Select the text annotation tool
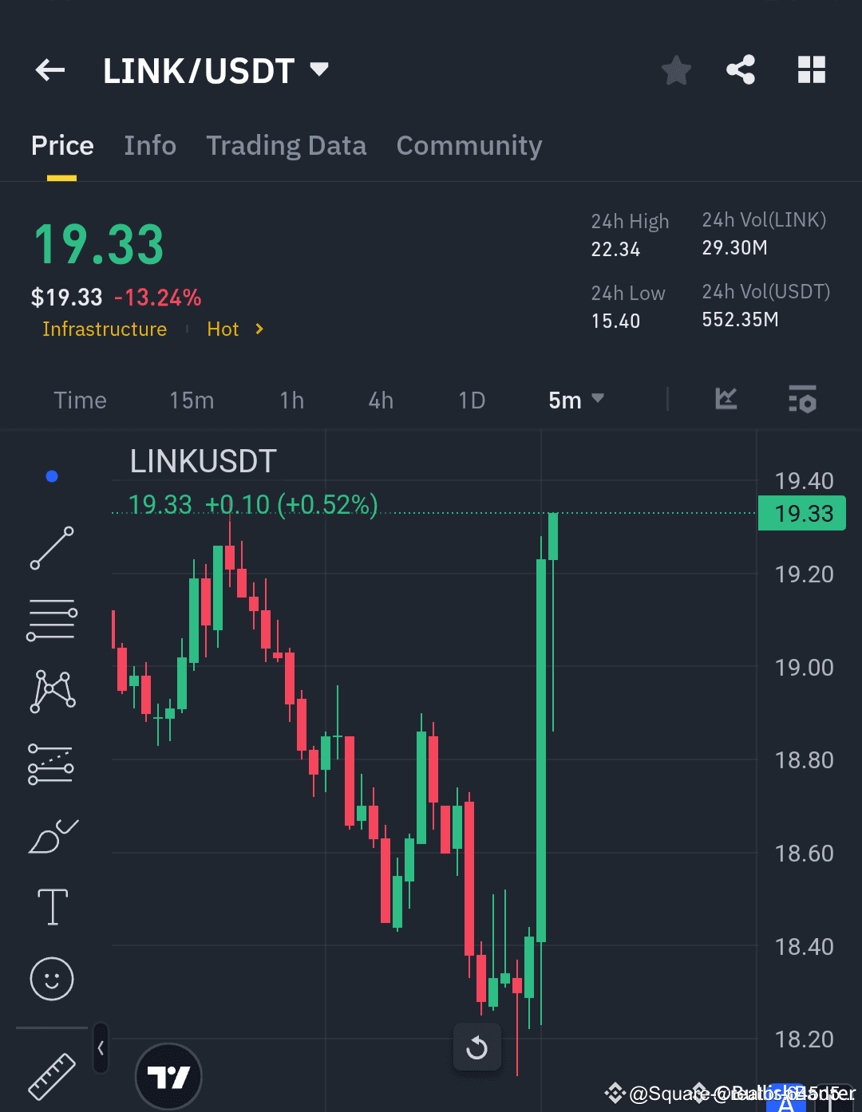The height and width of the screenshot is (1112, 862). coord(52,907)
